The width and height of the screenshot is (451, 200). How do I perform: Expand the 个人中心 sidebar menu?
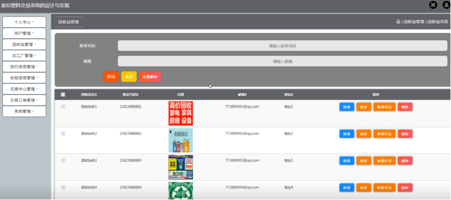[24, 22]
